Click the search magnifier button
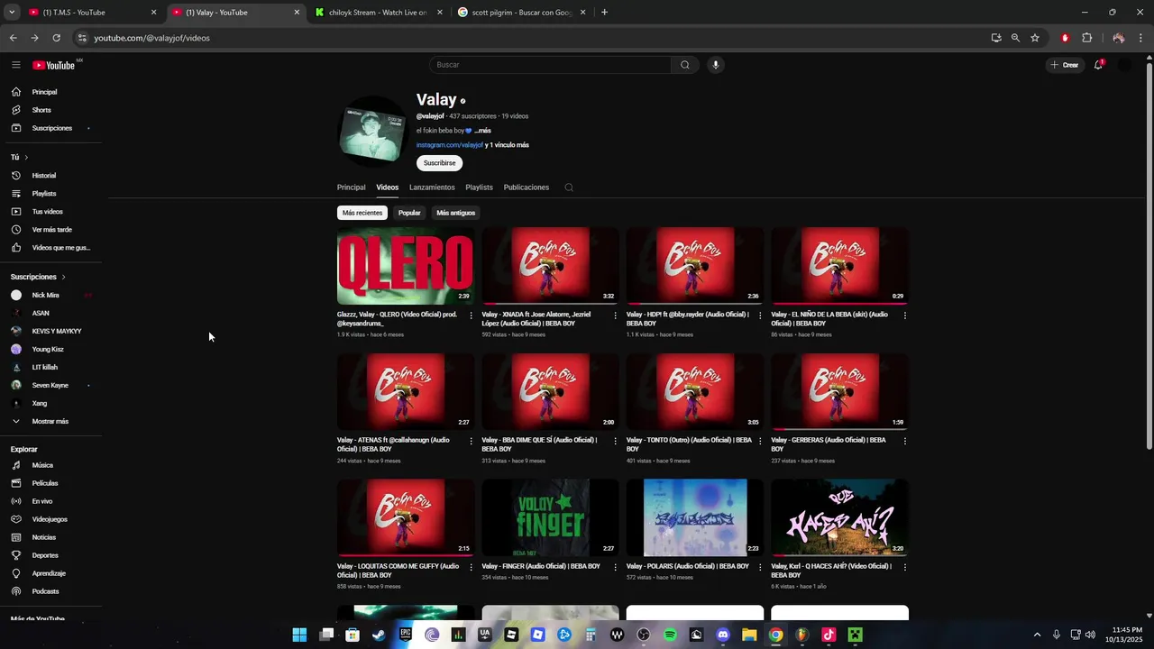Image resolution: width=1154 pixels, height=649 pixels. click(x=685, y=65)
